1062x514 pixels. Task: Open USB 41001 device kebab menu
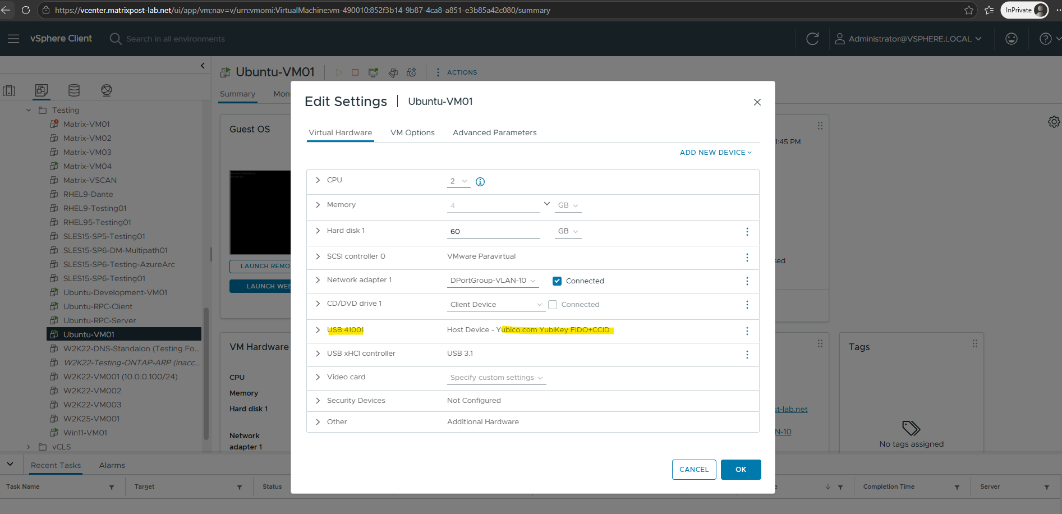tap(747, 331)
